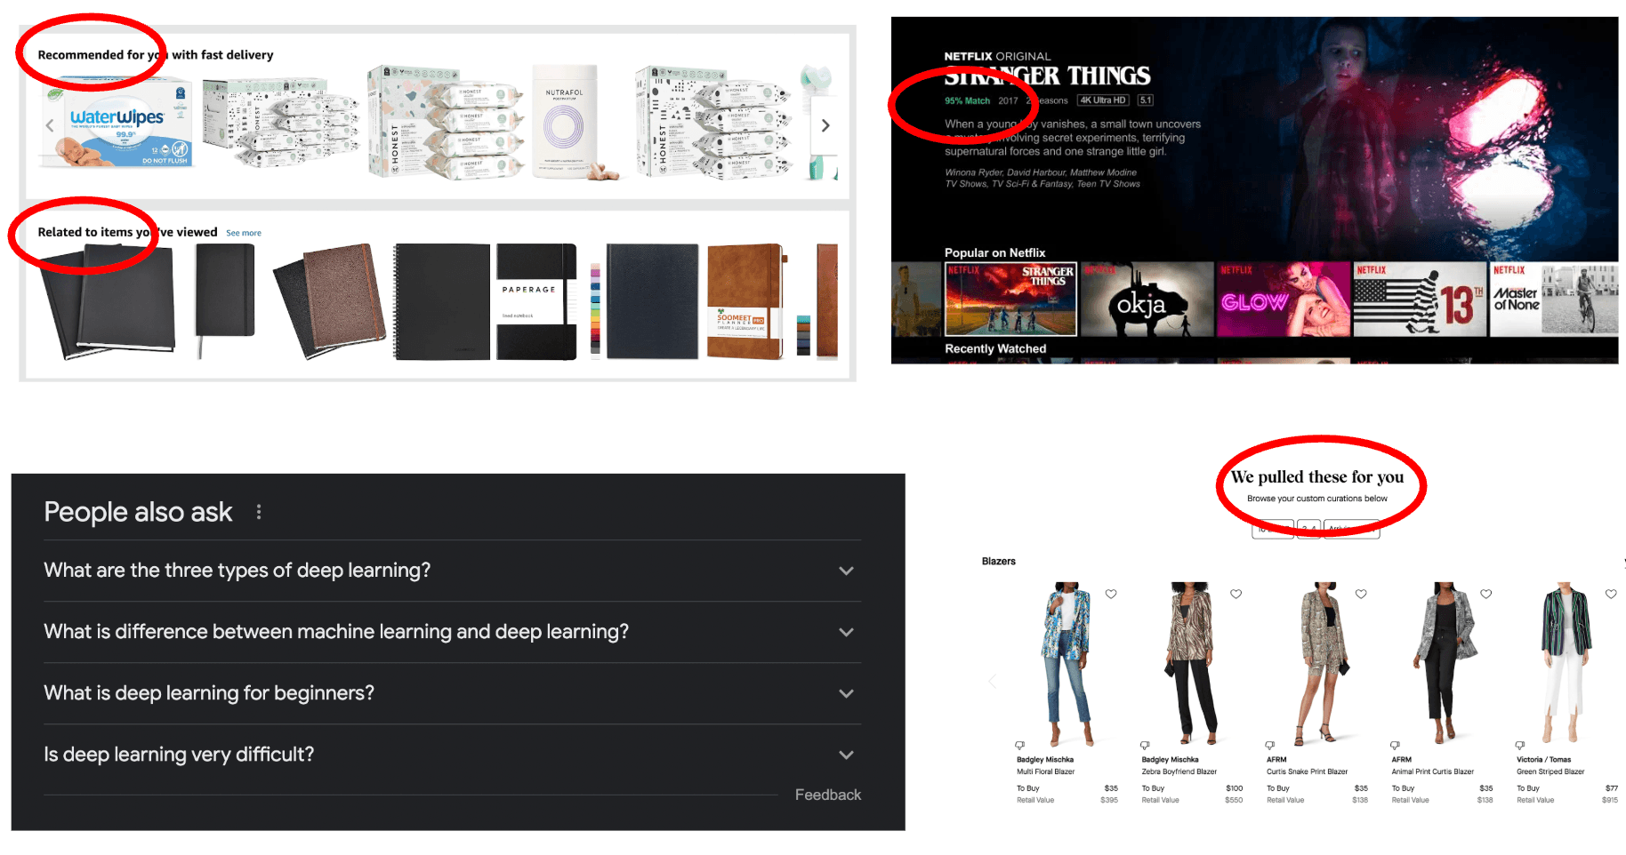Select the Master of None tile

1555,299
